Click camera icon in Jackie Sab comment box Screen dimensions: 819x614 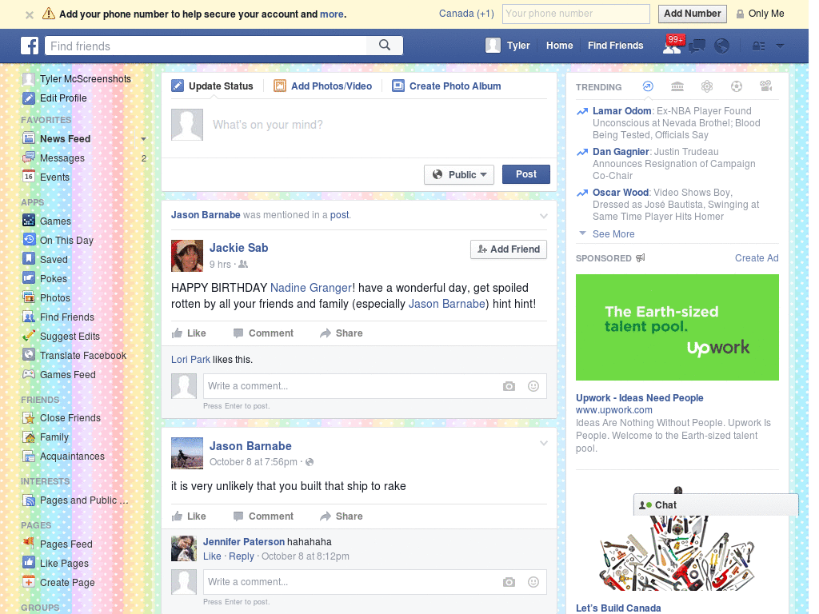(509, 386)
